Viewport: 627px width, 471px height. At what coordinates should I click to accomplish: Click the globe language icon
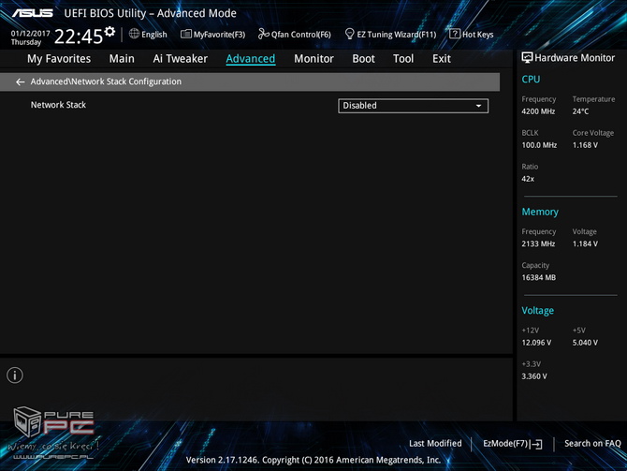point(134,34)
